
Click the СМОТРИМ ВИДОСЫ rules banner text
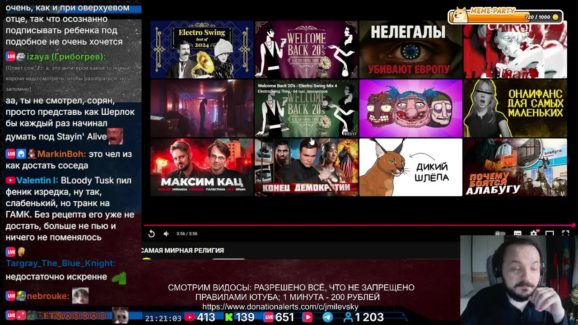[x=291, y=292]
